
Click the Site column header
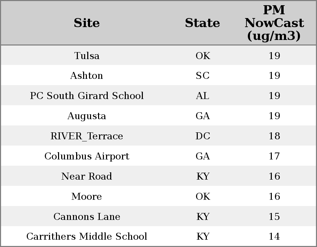click(x=87, y=23)
